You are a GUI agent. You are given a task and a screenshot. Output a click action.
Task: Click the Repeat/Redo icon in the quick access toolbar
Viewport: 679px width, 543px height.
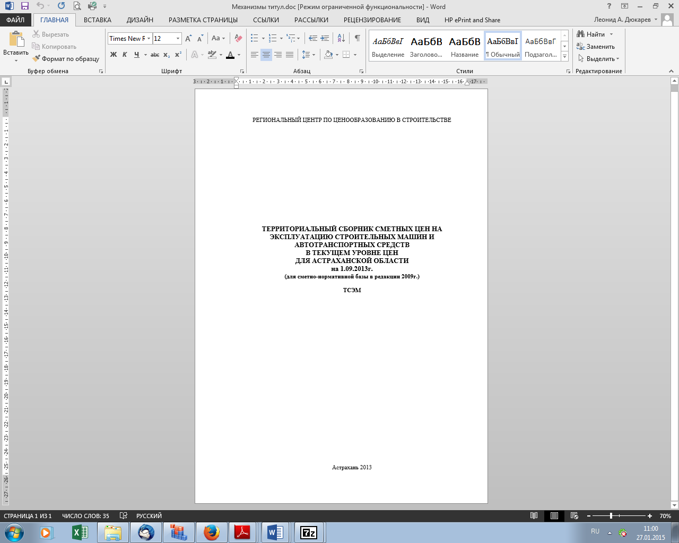pos(62,6)
